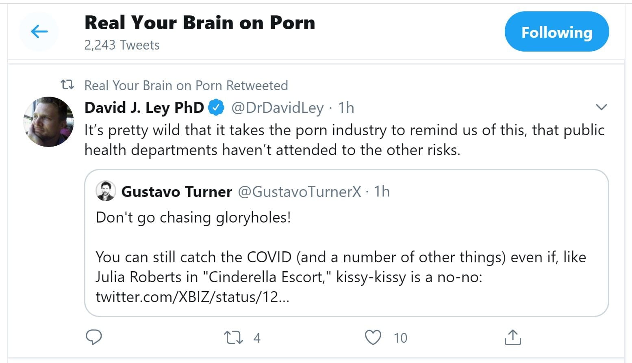632x363 pixels.
Task: Open David Ley's profile picture
Action: click(x=49, y=122)
